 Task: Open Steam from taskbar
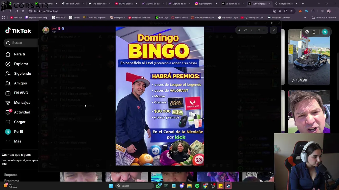pyautogui.click(x=228, y=186)
